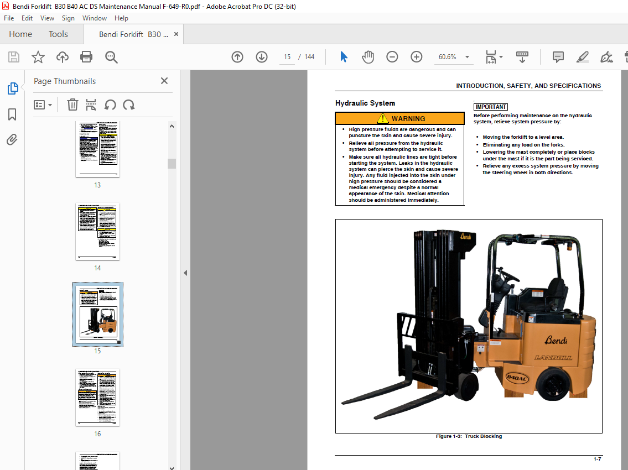Zoom in with plus icon

pos(417,57)
